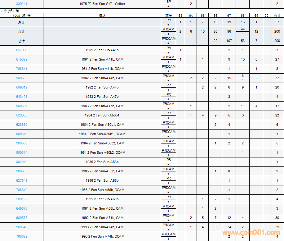The image size is (284, 241).
Task: Follow link 900577 for 1992 A71b CAM
Action: click(21, 218)
